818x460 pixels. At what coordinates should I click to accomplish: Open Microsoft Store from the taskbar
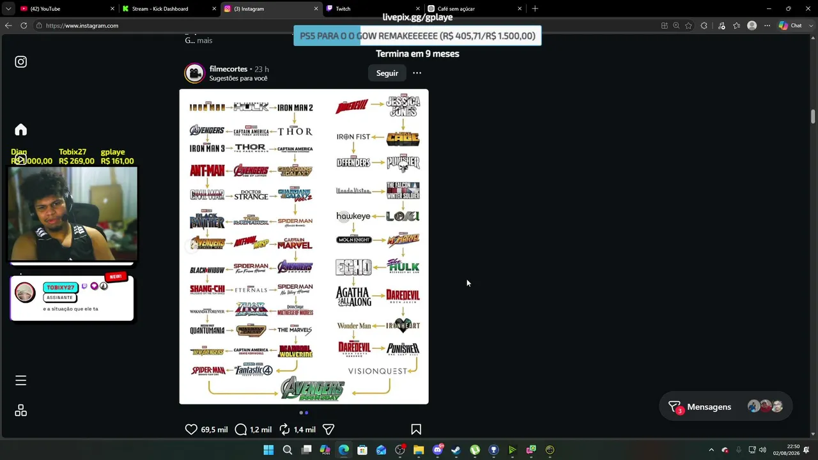(x=362, y=450)
